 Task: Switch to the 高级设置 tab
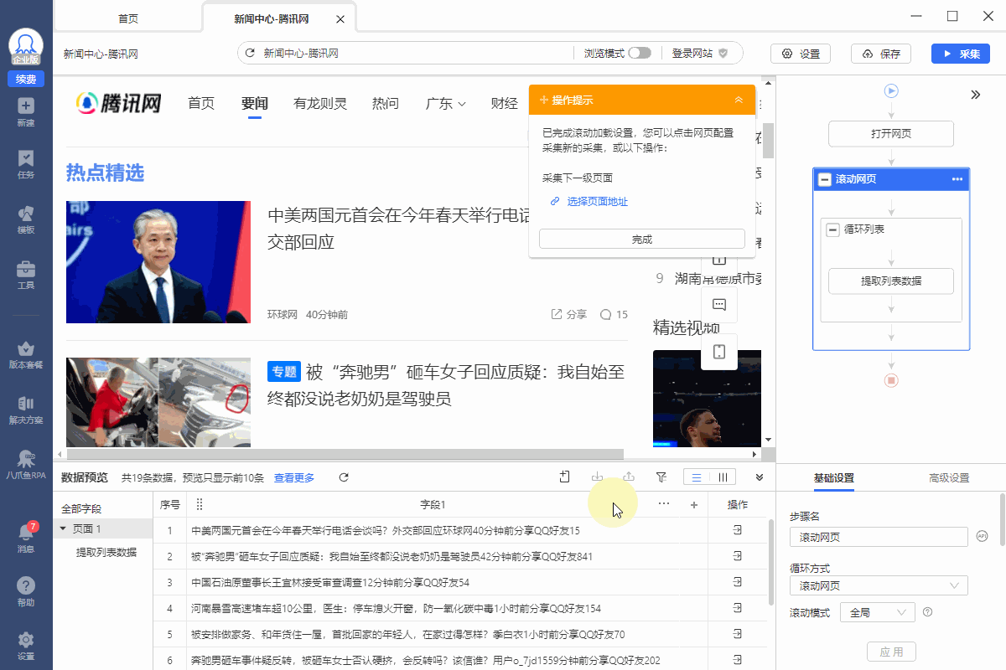(x=949, y=478)
